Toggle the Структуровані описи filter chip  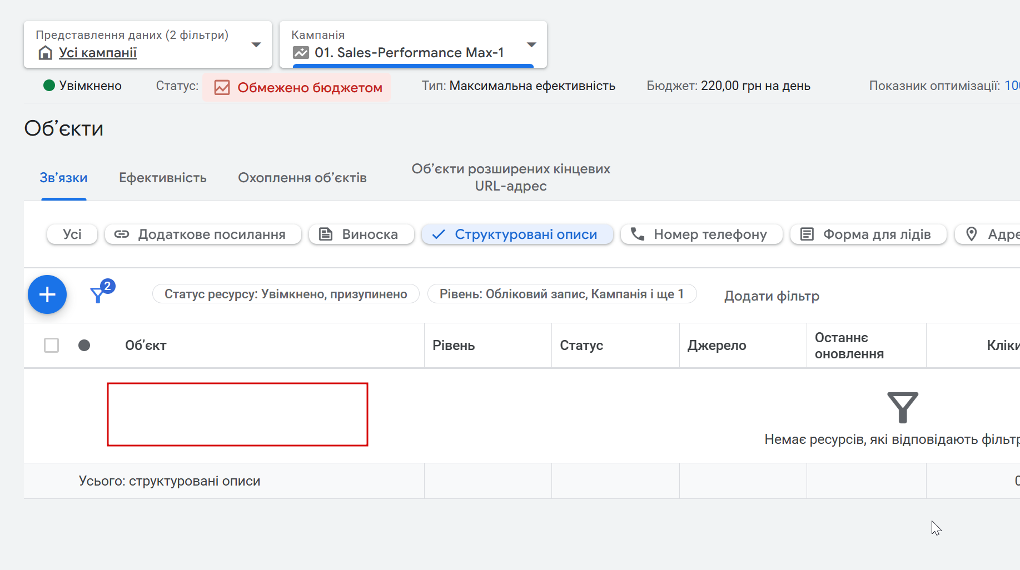pos(517,234)
